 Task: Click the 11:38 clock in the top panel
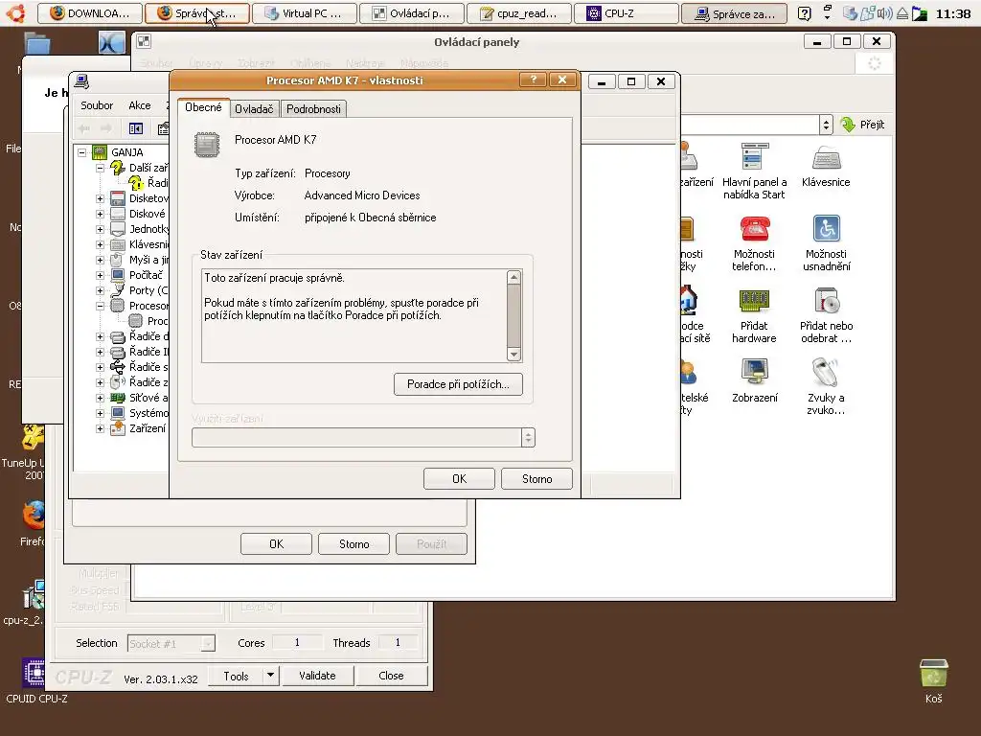pos(953,13)
